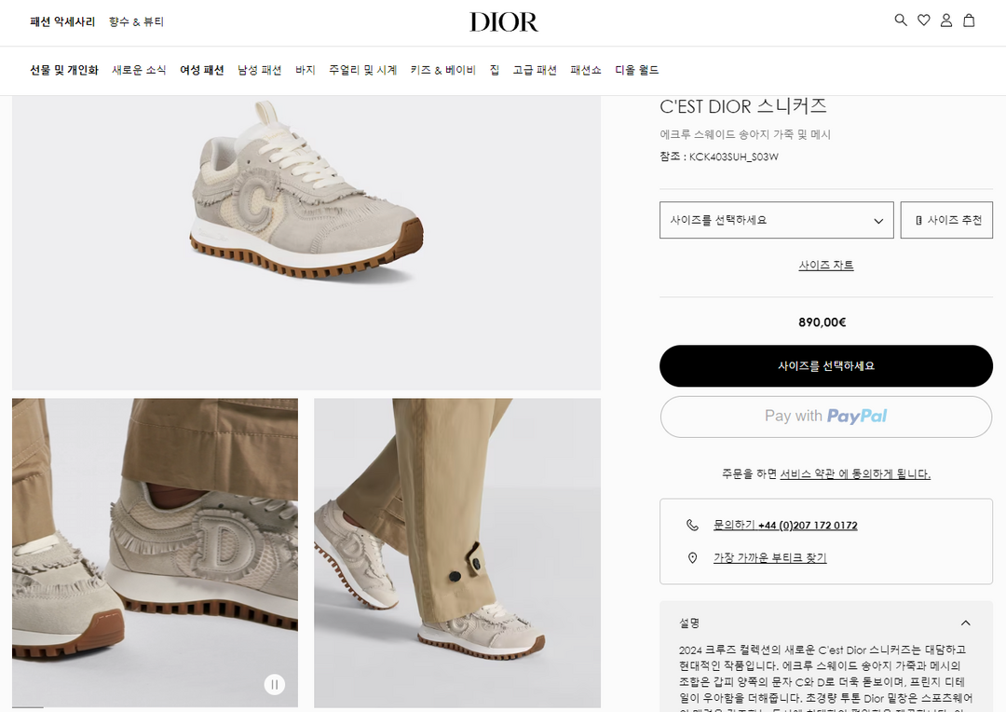Viewport: 1006px width, 712px height.
Task: Open the 여성 패션 menu
Action: 201,70
